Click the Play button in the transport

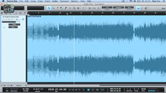93,90
